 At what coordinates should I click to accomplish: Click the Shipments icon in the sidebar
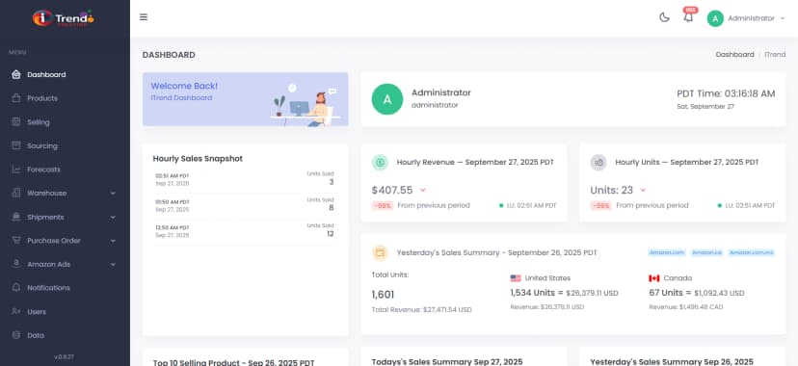pyautogui.click(x=16, y=217)
